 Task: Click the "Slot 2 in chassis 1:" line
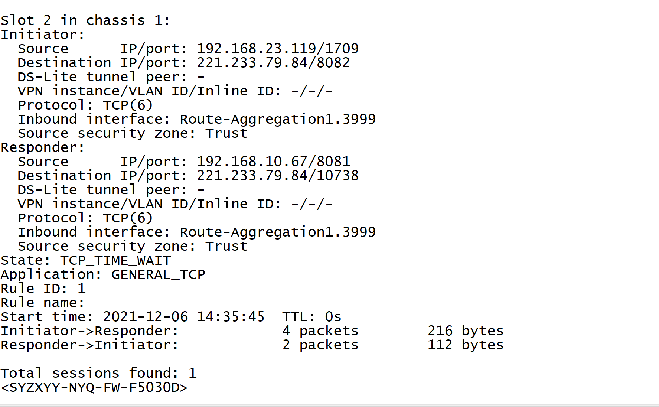[85, 20]
